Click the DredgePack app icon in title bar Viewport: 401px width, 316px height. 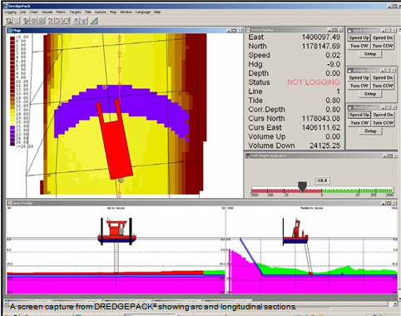click(x=6, y=6)
